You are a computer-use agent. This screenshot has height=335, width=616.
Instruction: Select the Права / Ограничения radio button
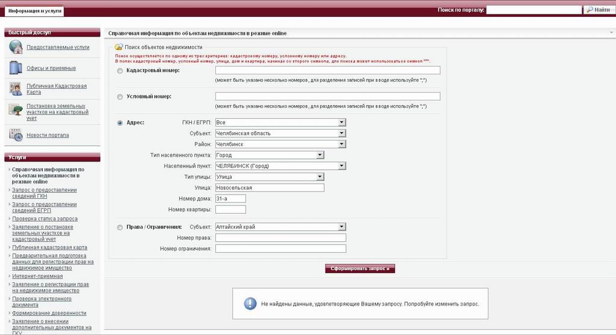(120, 227)
